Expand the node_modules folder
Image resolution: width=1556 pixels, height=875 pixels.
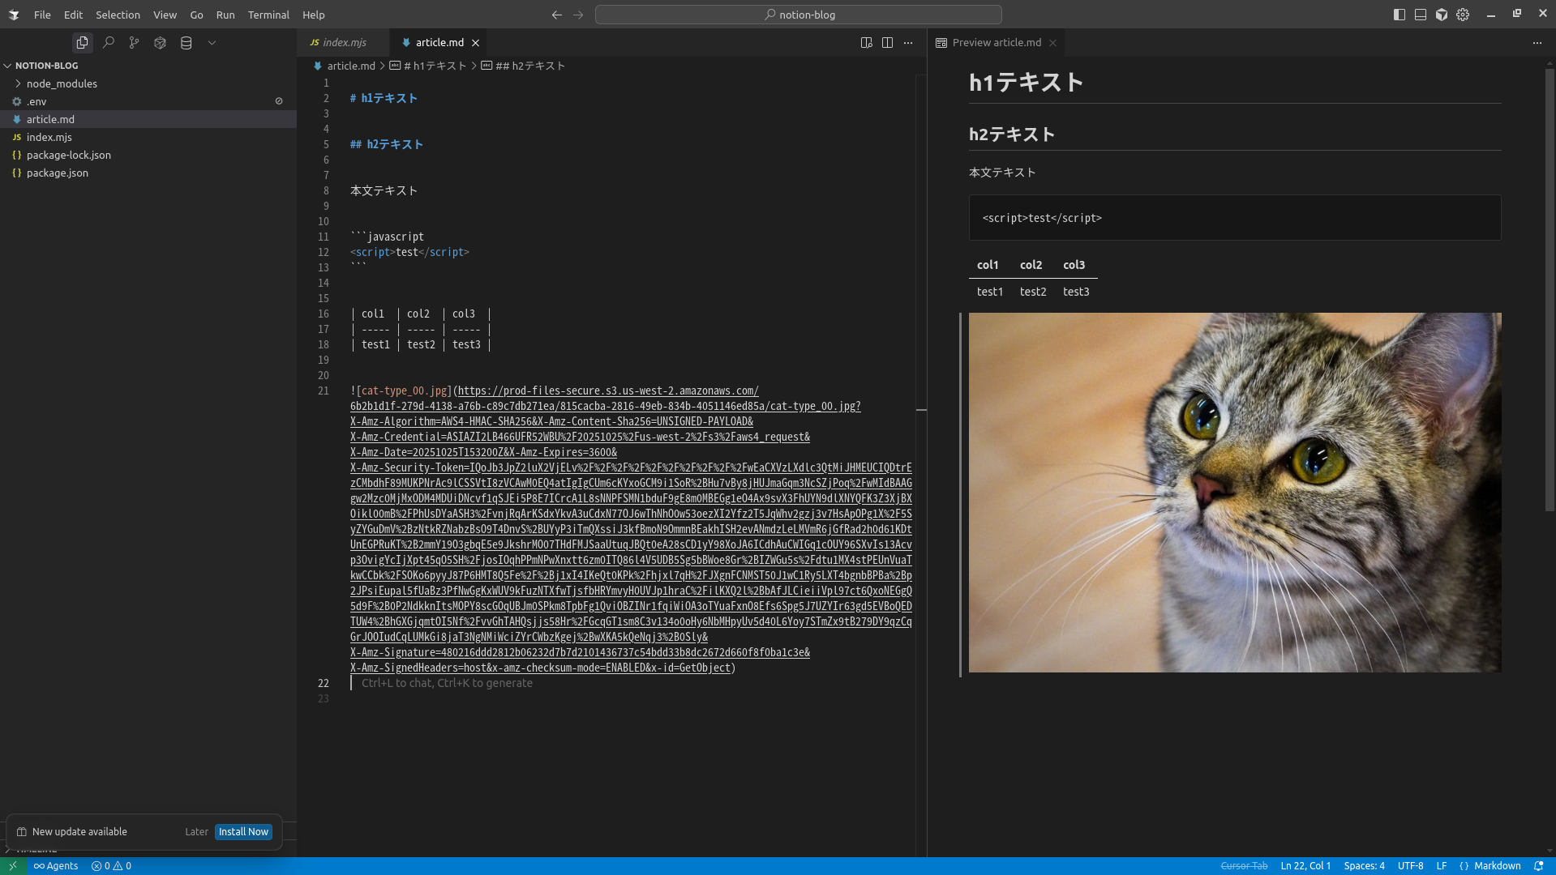click(62, 83)
